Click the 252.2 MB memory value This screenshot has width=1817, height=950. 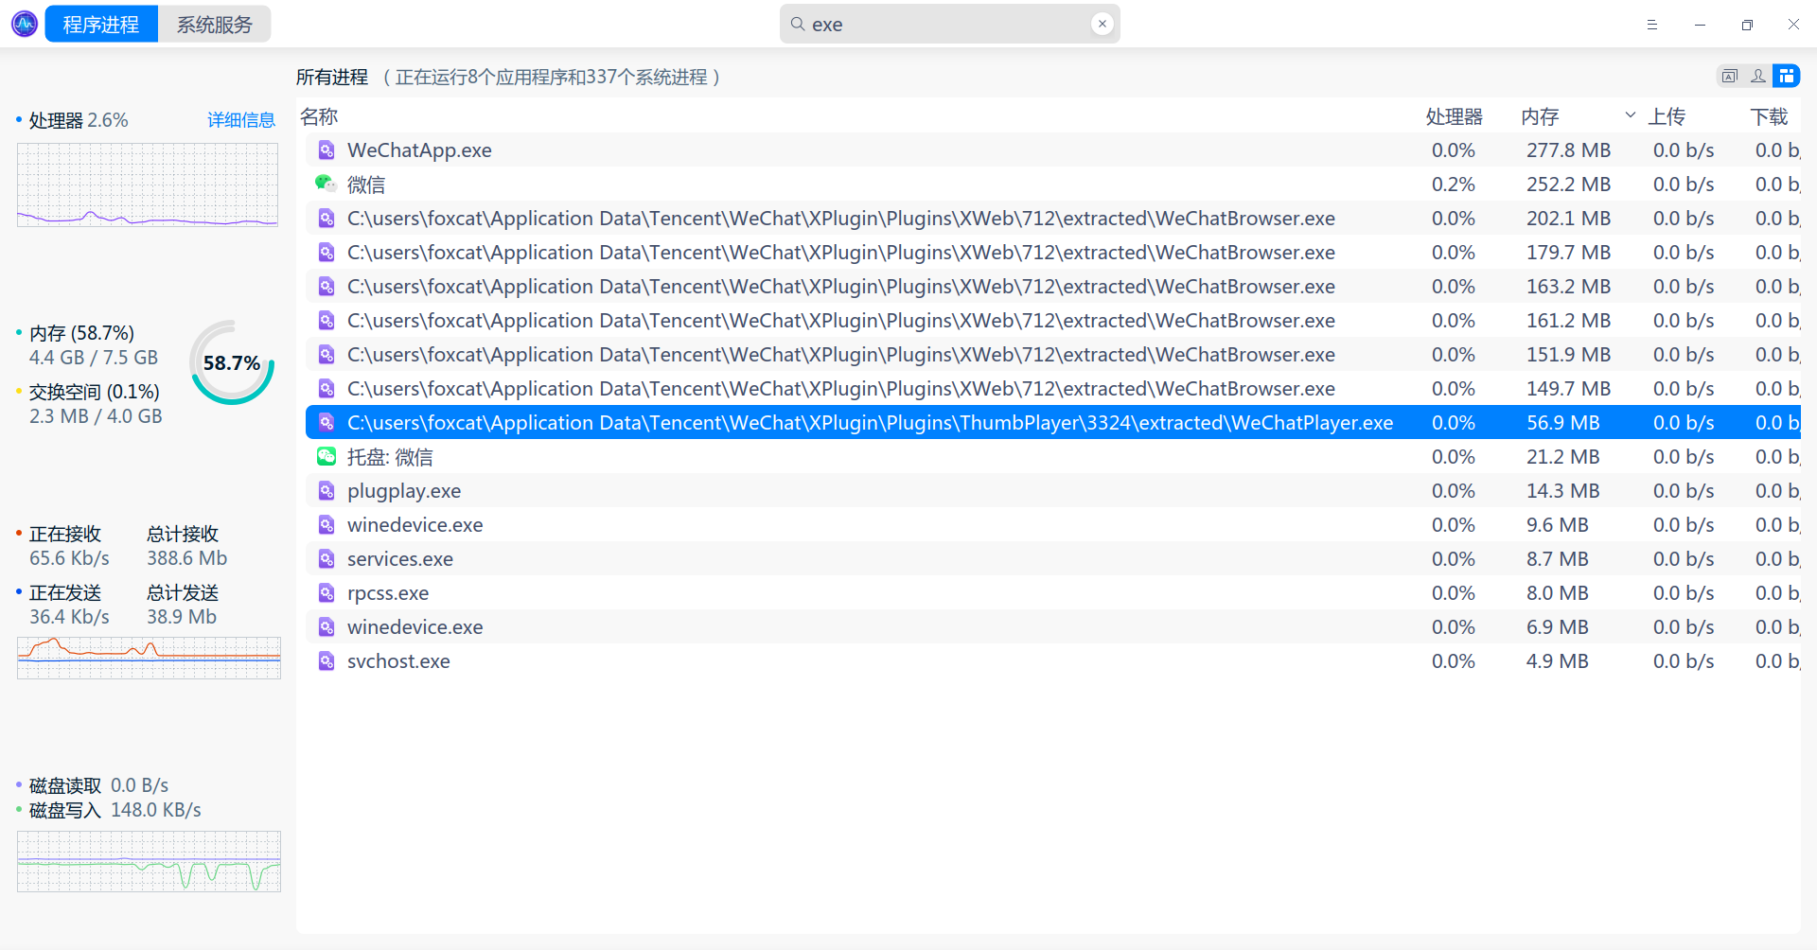[x=1568, y=184]
